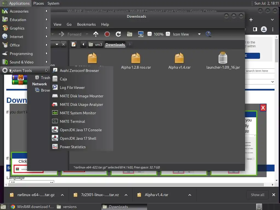The width and height of the screenshot is (280, 210).
Task: Open the side pane selector dropdown
Action: tap(57, 44)
